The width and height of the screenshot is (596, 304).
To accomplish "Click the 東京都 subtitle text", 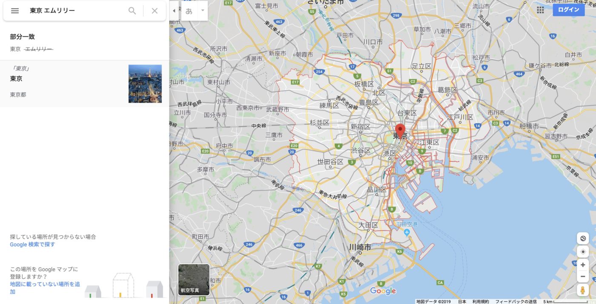I will point(18,95).
